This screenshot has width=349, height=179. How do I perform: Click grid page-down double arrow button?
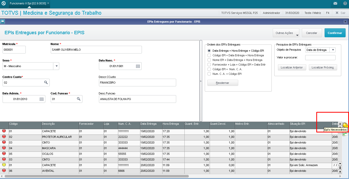[x=340, y=168]
